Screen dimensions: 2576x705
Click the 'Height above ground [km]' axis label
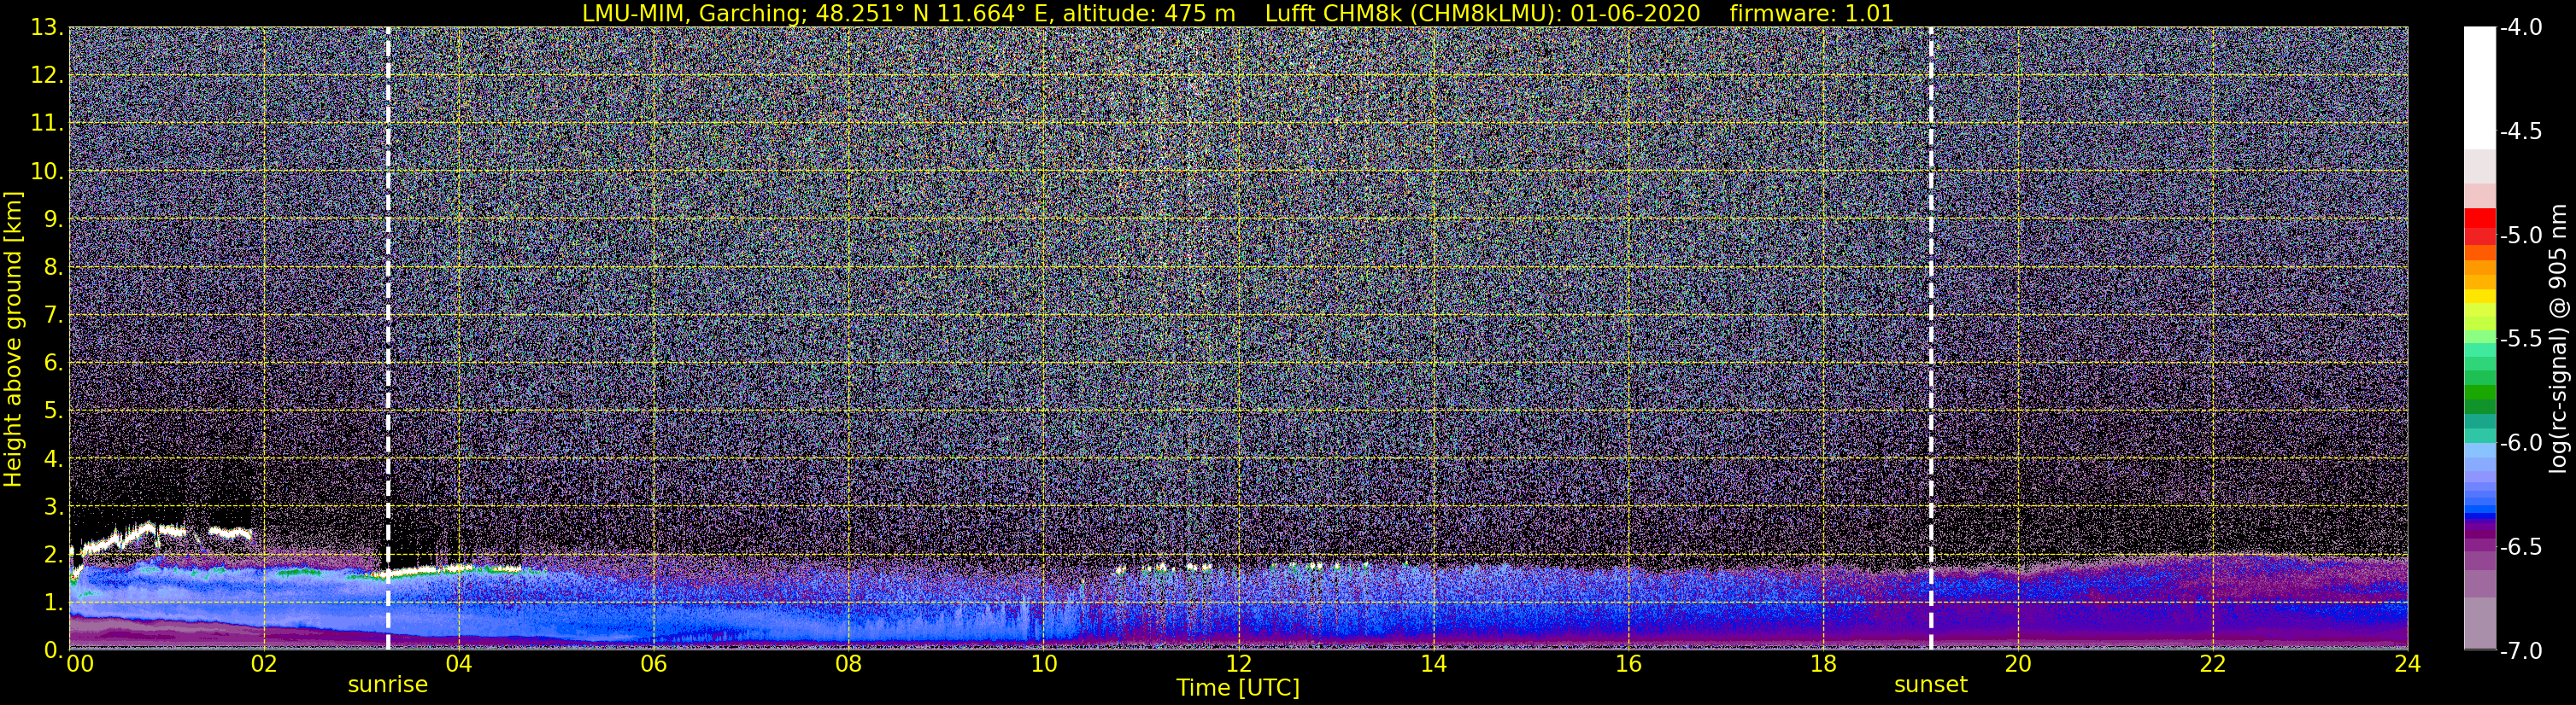point(13,340)
